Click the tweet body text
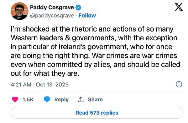Screen dimensions: 188x123 click(96, 51)
